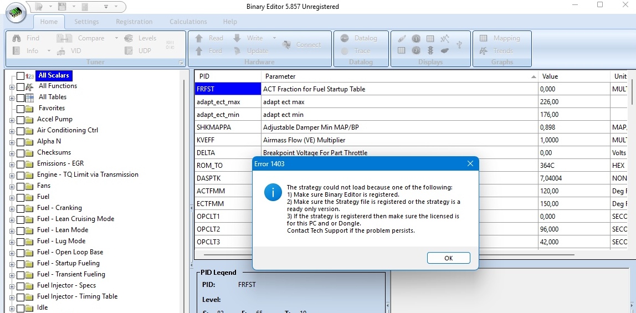Check the Favorites folder checkbox
Screen dimensions: 636x313
tap(20, 109)
